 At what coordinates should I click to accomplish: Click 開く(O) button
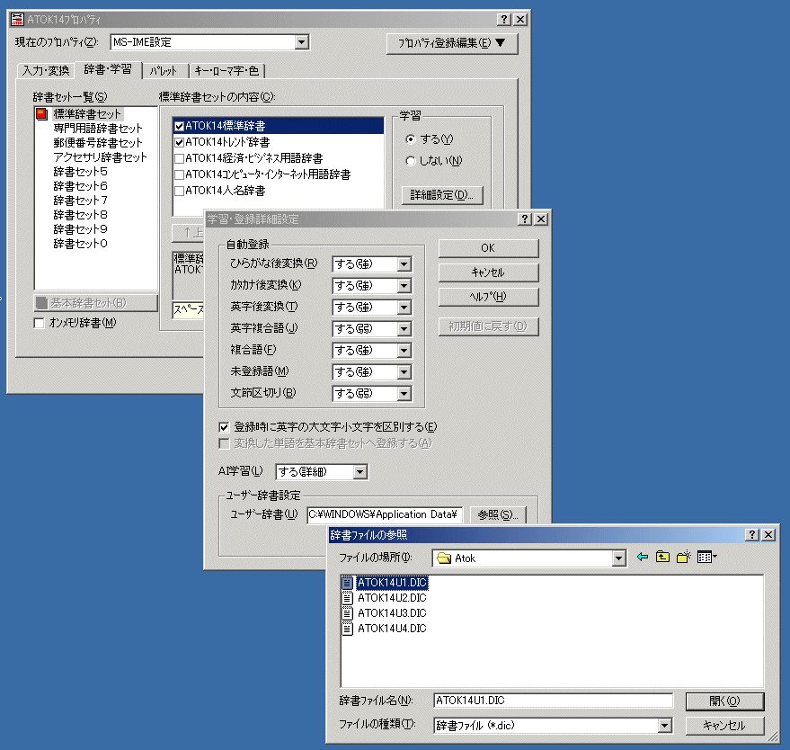tap(724, 701)
